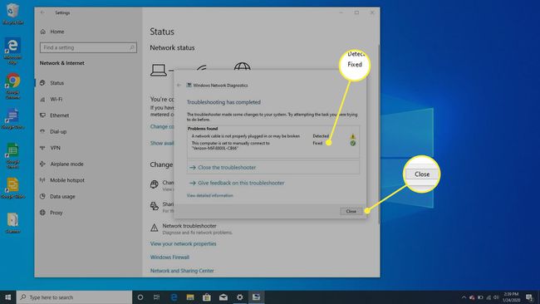Viewport: 540px width, 304px height.
Task: Select Close the troubleshooter option
Action: click(x=273, y=167)
